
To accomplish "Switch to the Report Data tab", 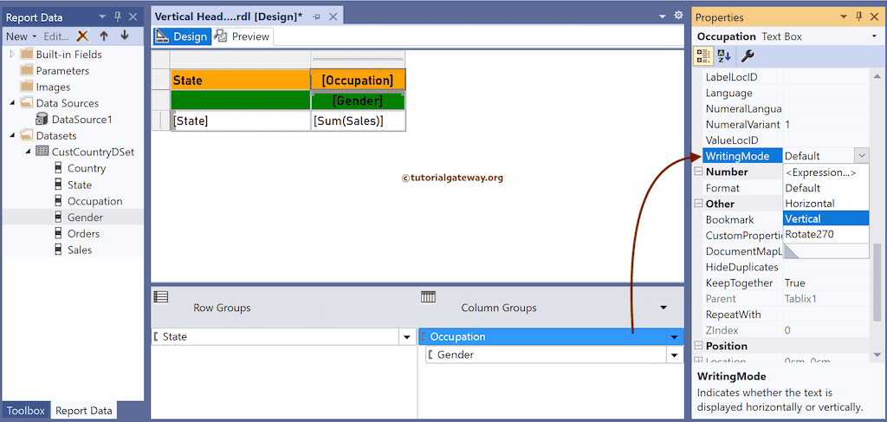I will pyautogui.click(x=84, y=411).
